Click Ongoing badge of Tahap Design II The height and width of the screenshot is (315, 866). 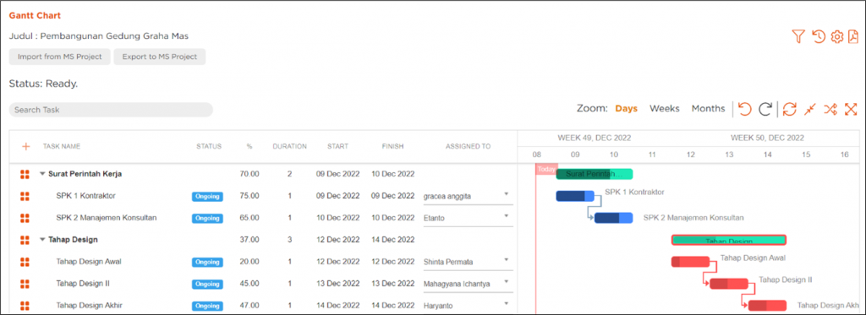point(208,284)
